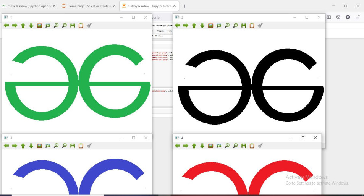Save the current image in I1 window
Viewport: 364px width, 196px height.
tap(73, 26)
